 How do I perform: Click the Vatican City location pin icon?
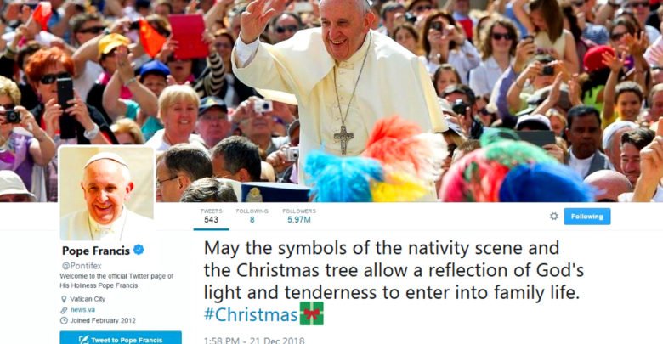pyautogui.click(x=64, y=299)
